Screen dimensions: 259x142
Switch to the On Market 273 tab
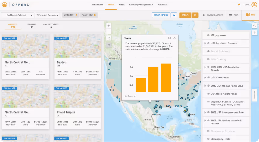[x=13, y=26]
